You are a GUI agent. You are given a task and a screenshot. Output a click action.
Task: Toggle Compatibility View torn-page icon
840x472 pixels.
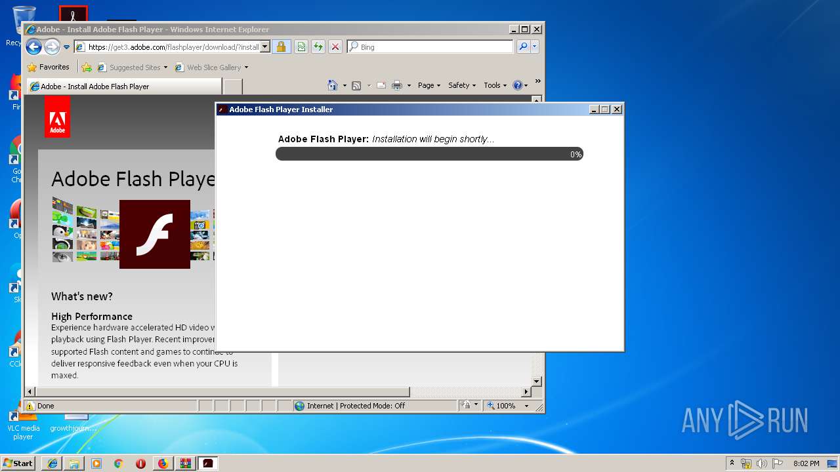pyautogui.click(x=301, y=47)
